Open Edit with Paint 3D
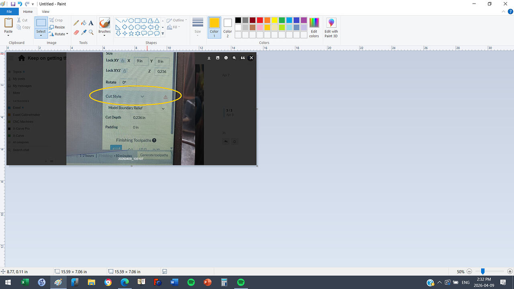This screenshot has height=289, width=514. tap(331, 28)
